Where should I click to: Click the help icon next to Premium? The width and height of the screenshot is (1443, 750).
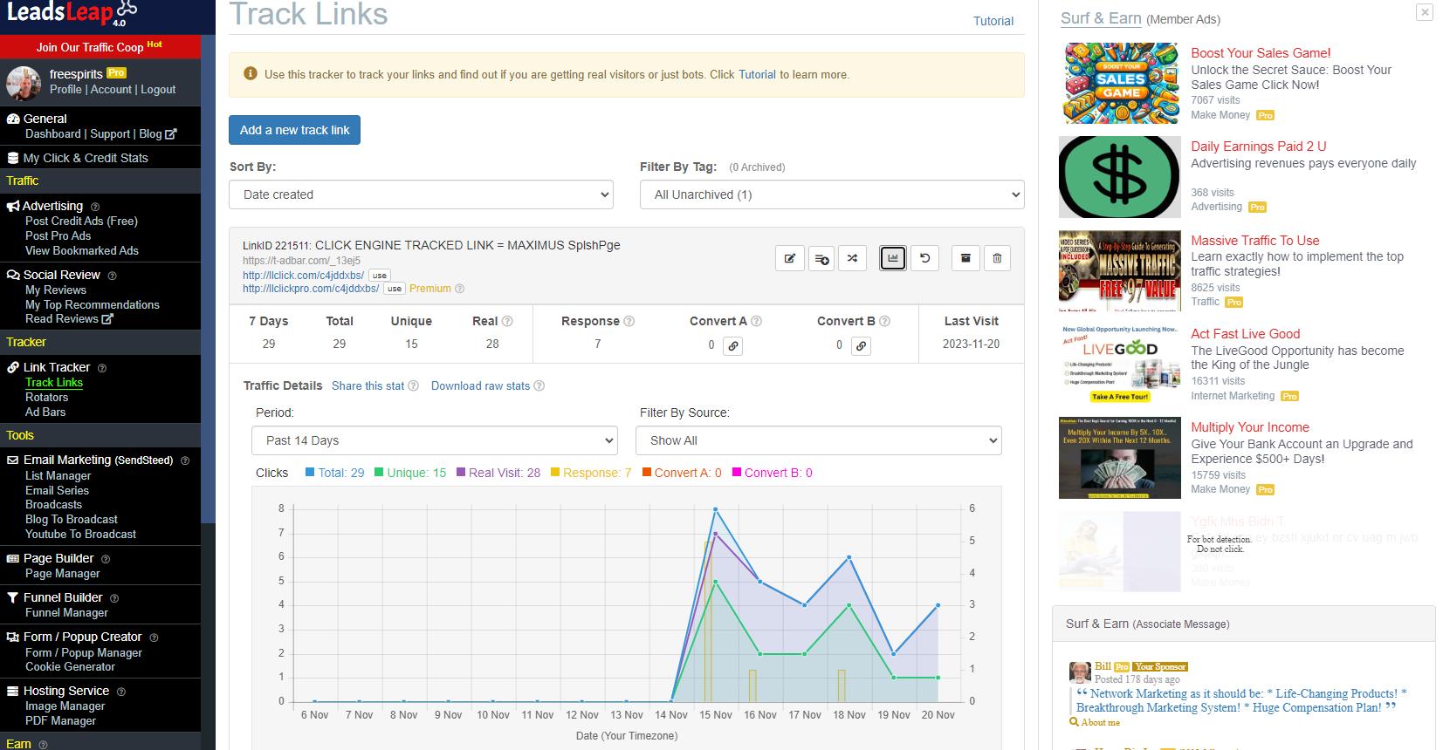tap(459, 289)
